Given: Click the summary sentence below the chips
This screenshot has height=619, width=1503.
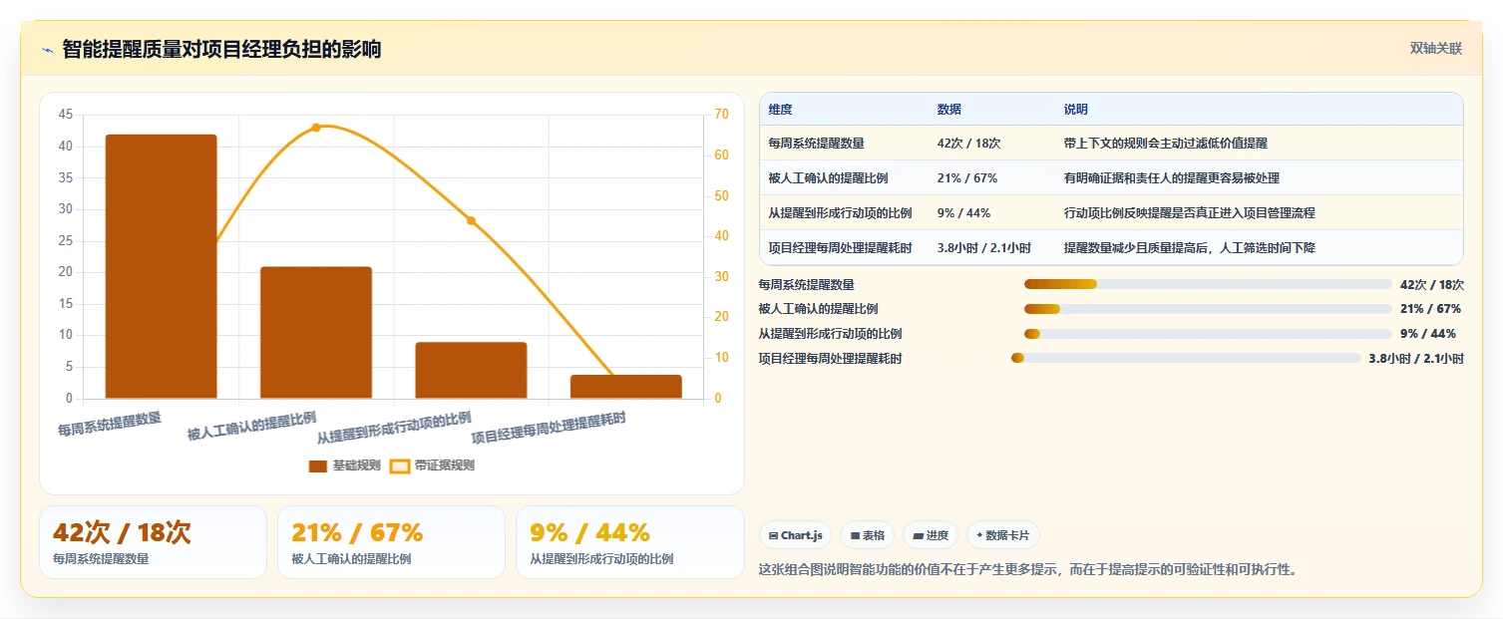Looking at the screenshot, I should pyautogui.click(x=1027, y=570).
